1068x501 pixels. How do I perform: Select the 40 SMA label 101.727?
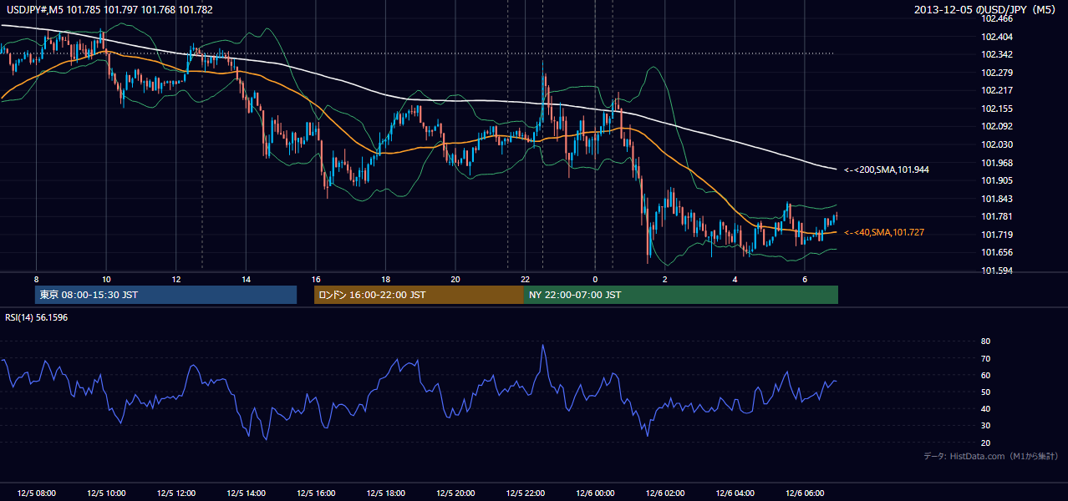click(x=884, y=232)
